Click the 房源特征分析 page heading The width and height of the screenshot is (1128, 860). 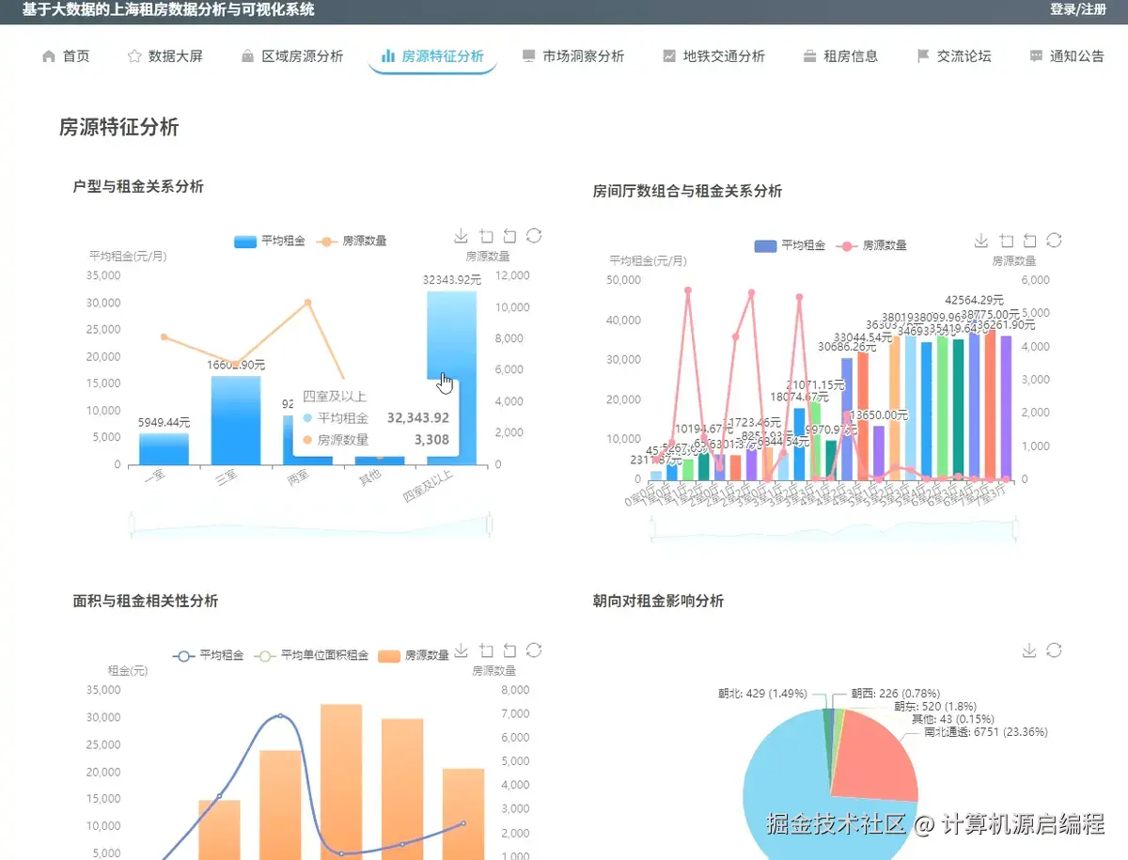pyautogui.click(x=118, y=128)
